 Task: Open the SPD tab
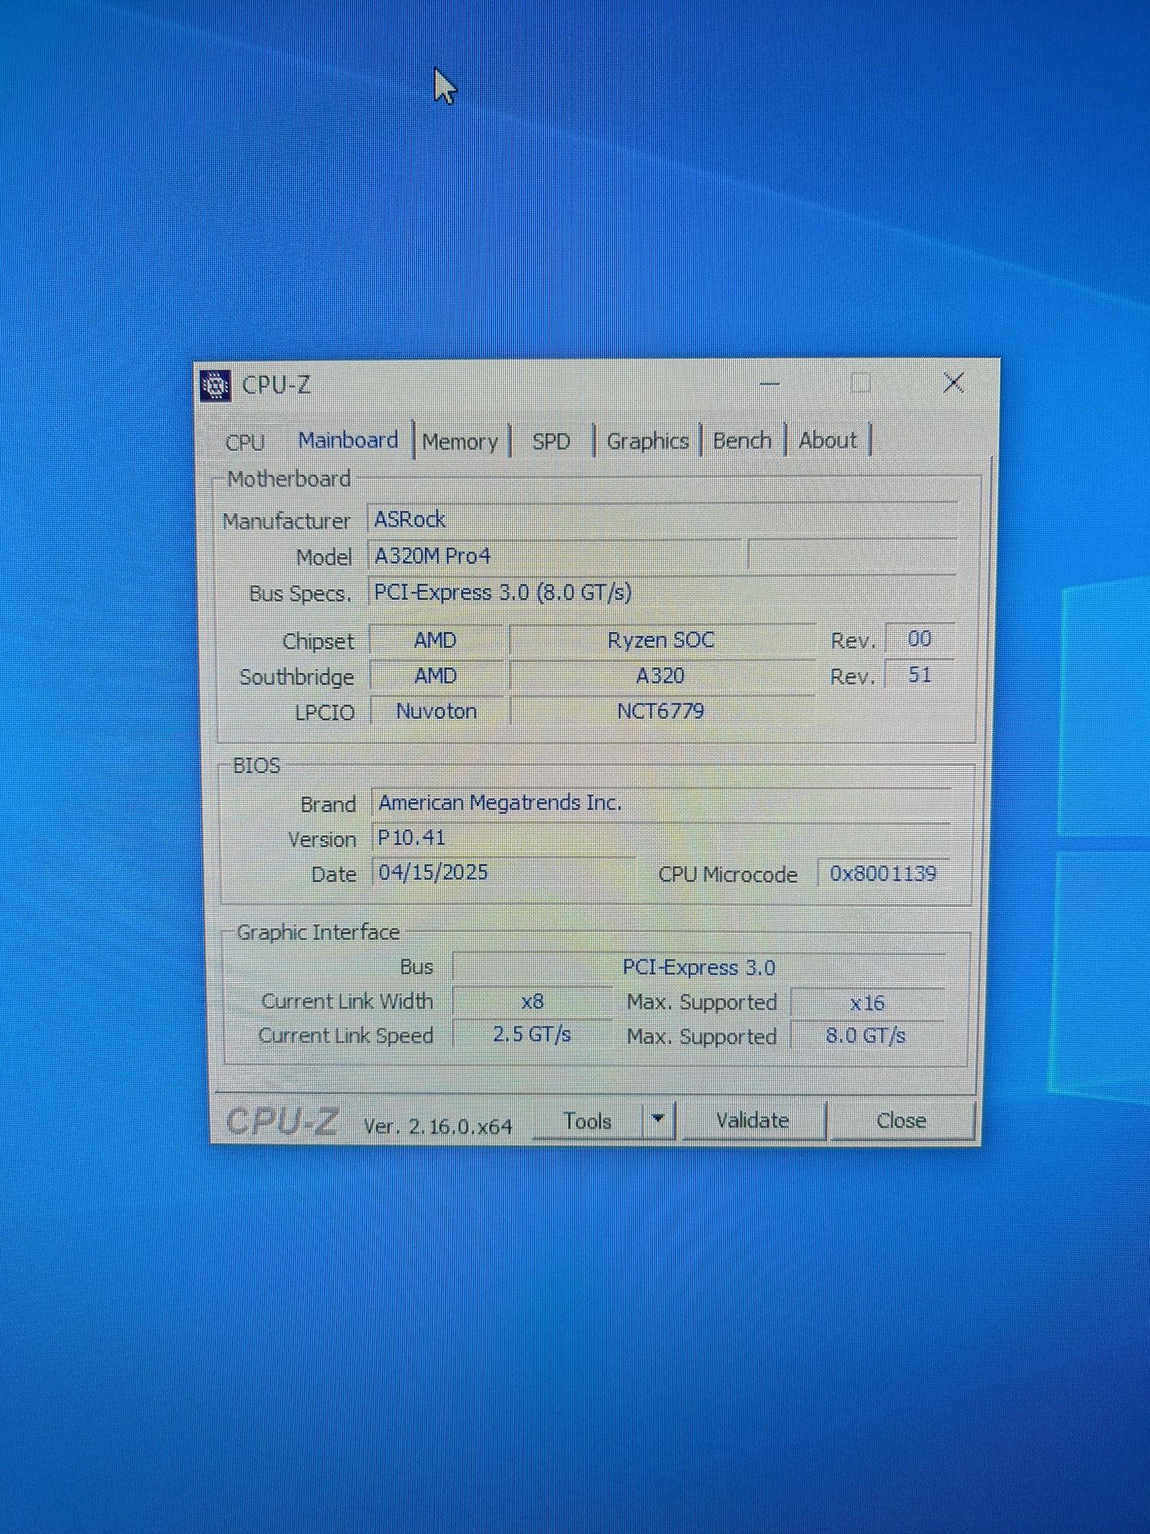(x=551, y=442)
